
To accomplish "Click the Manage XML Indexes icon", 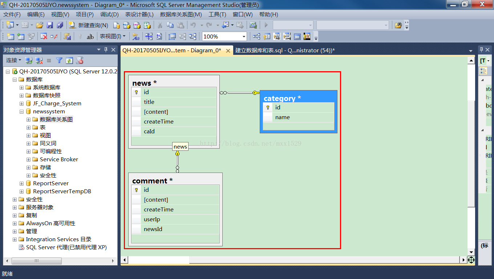I will 287,36.
